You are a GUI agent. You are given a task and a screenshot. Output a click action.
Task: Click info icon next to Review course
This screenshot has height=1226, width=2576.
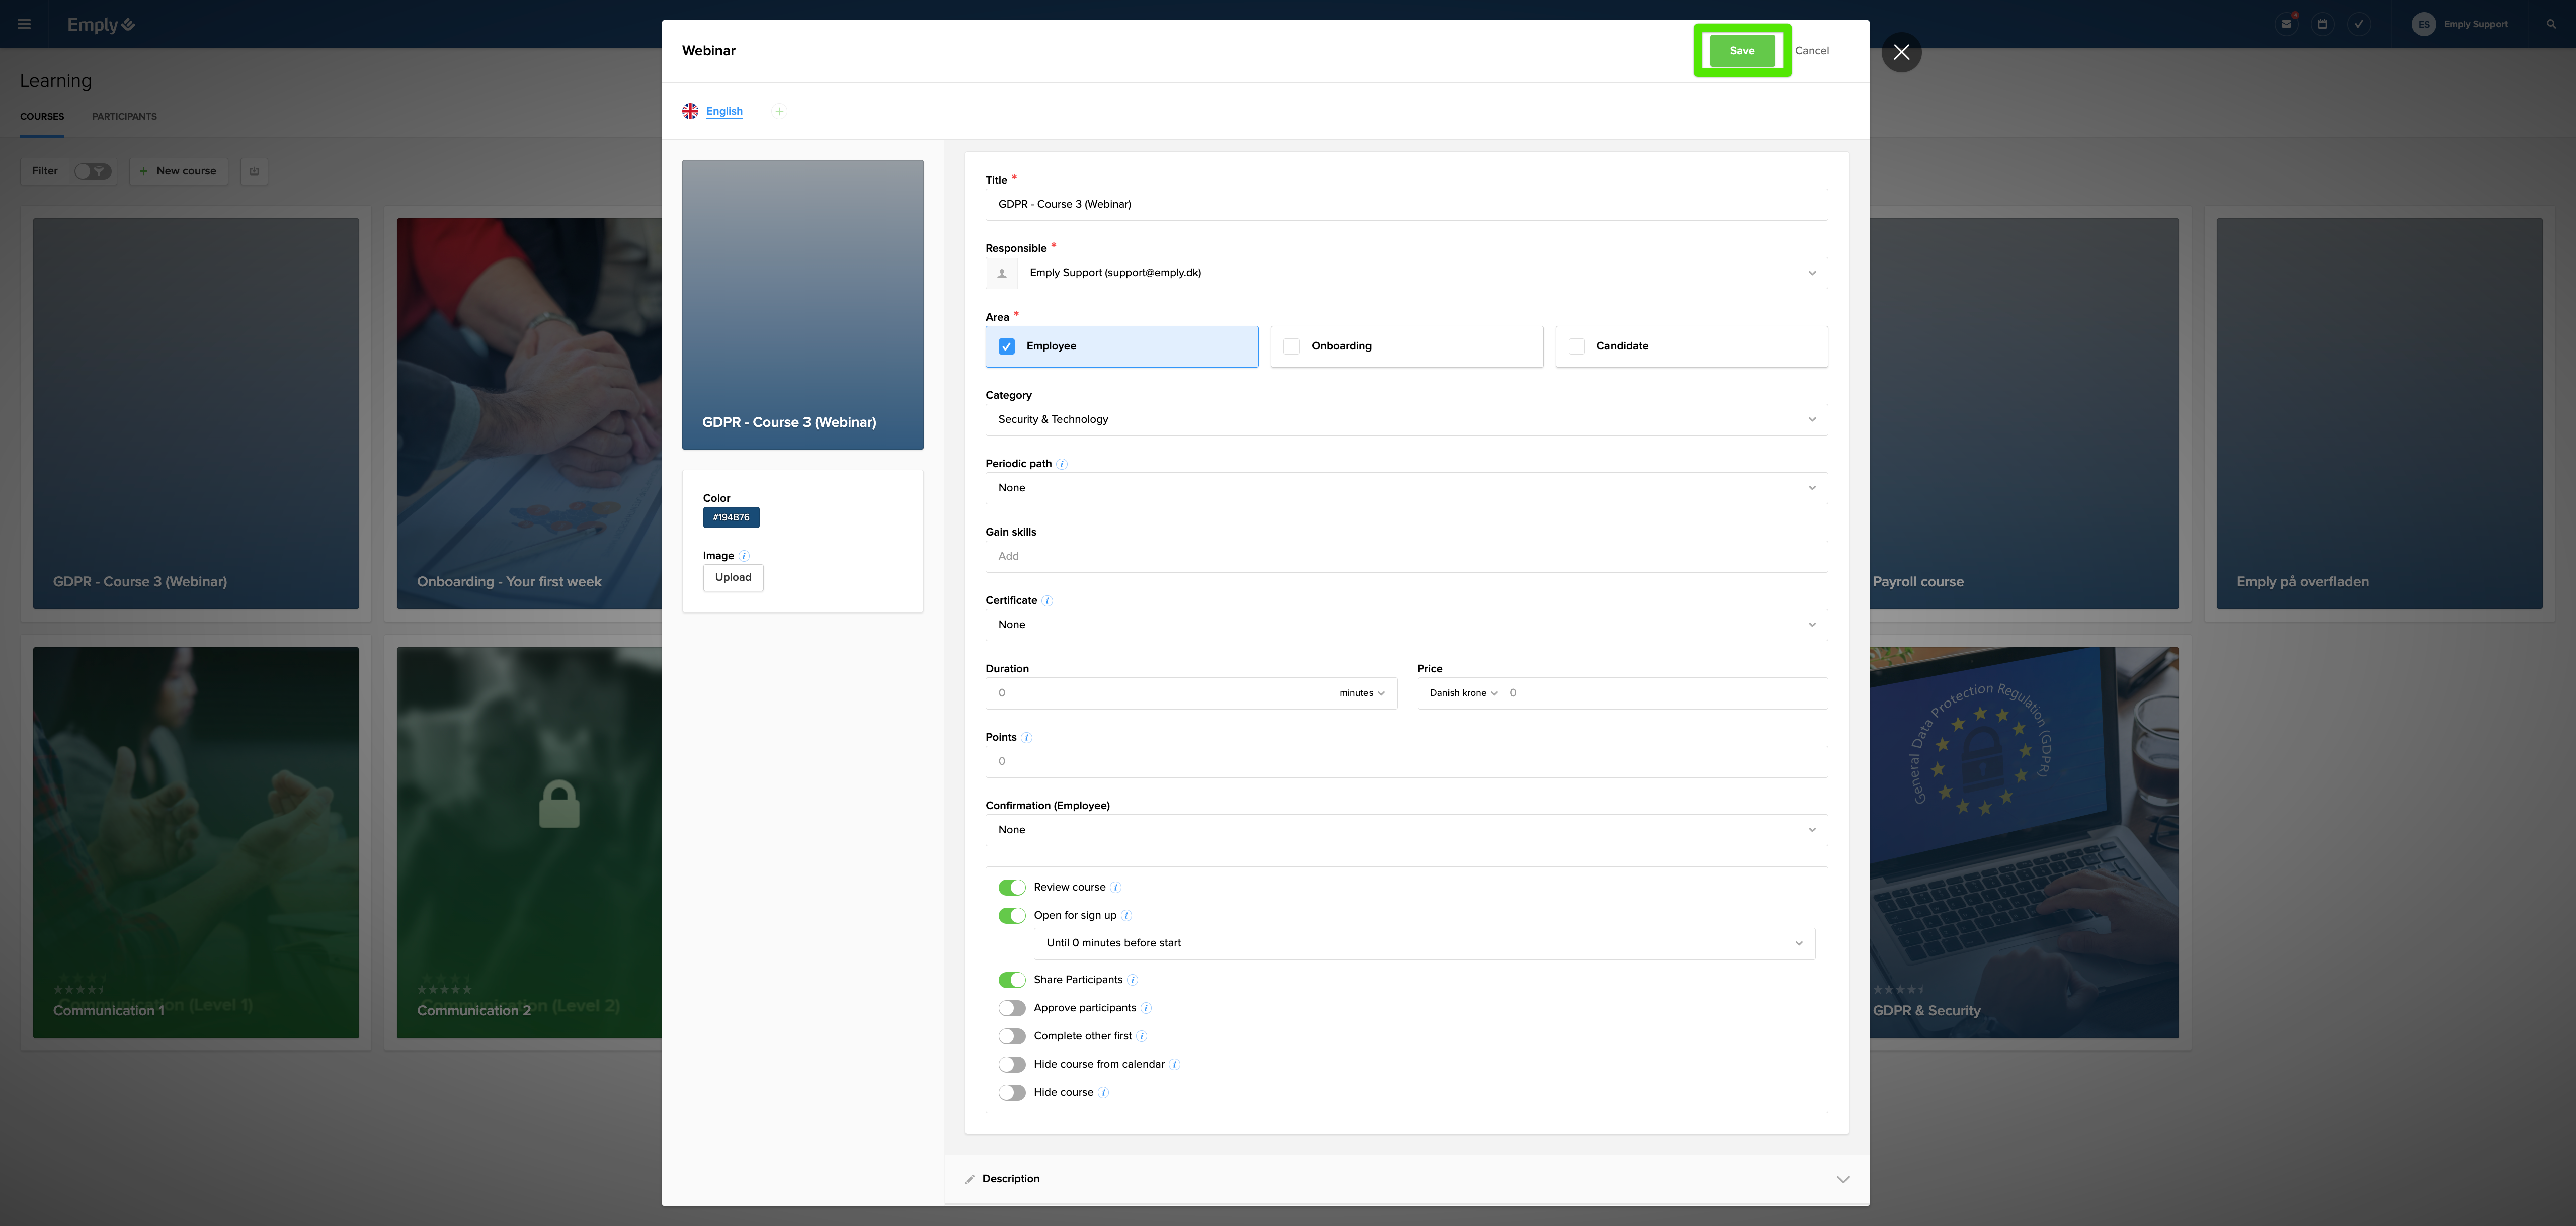tap(1115, 887)
